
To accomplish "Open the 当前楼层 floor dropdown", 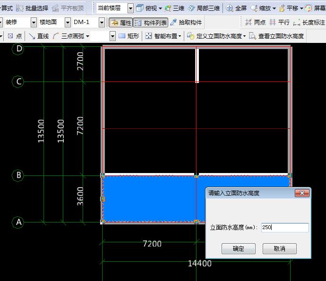I will tap(130, 8).
